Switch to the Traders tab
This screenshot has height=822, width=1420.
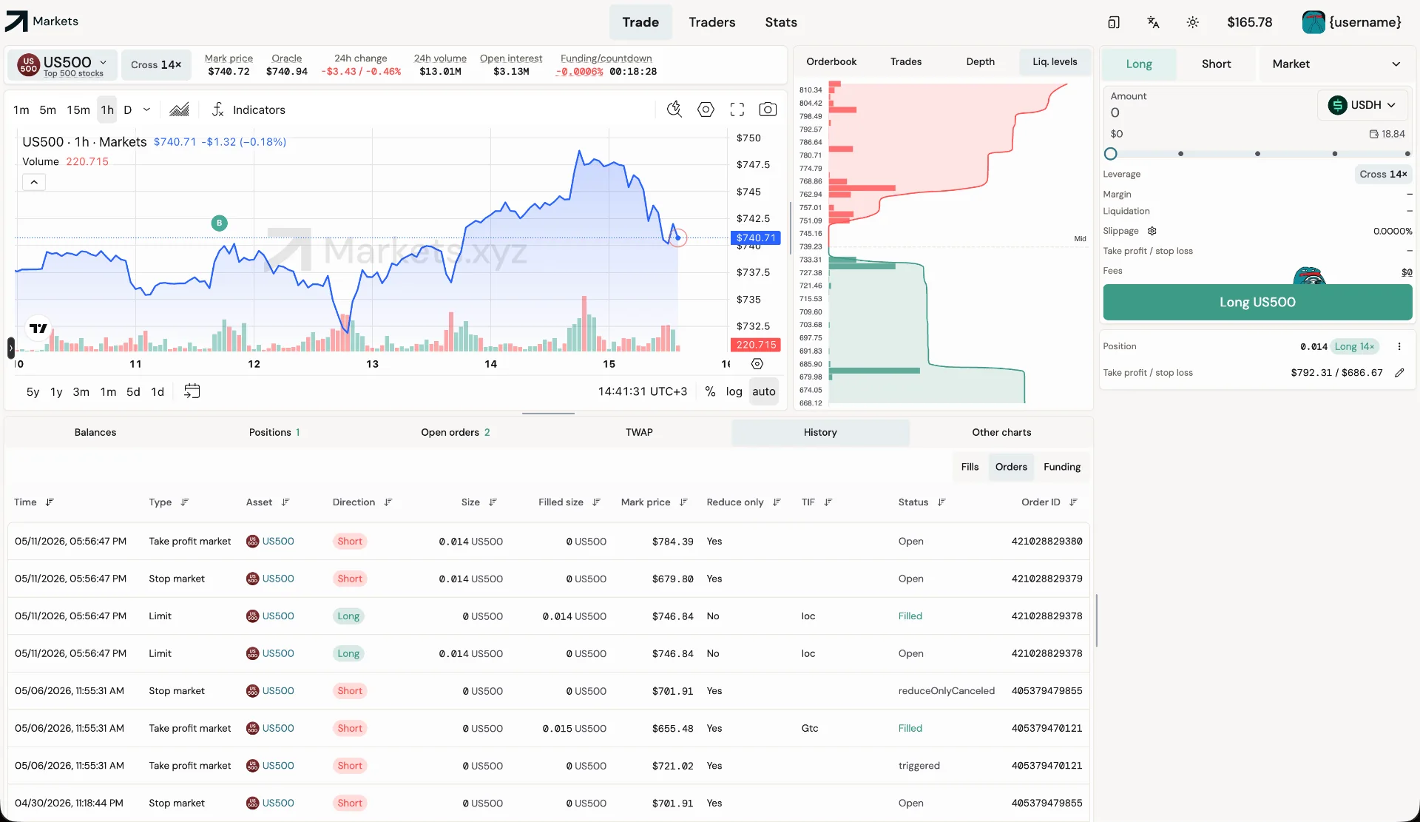[x=711, y=22]
